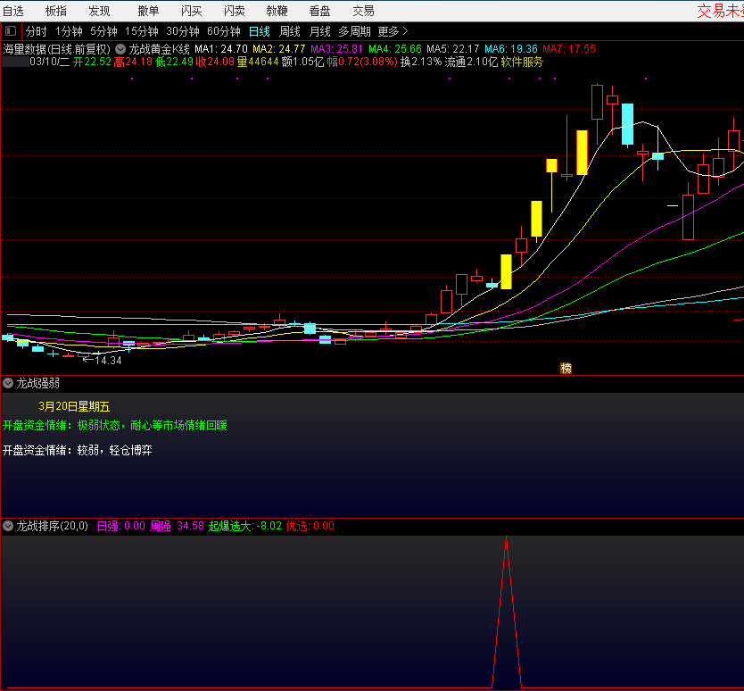Switch chart to 周线 weekly view
The height and width of the screenshot is (691, 744).
tap(290, 31)
